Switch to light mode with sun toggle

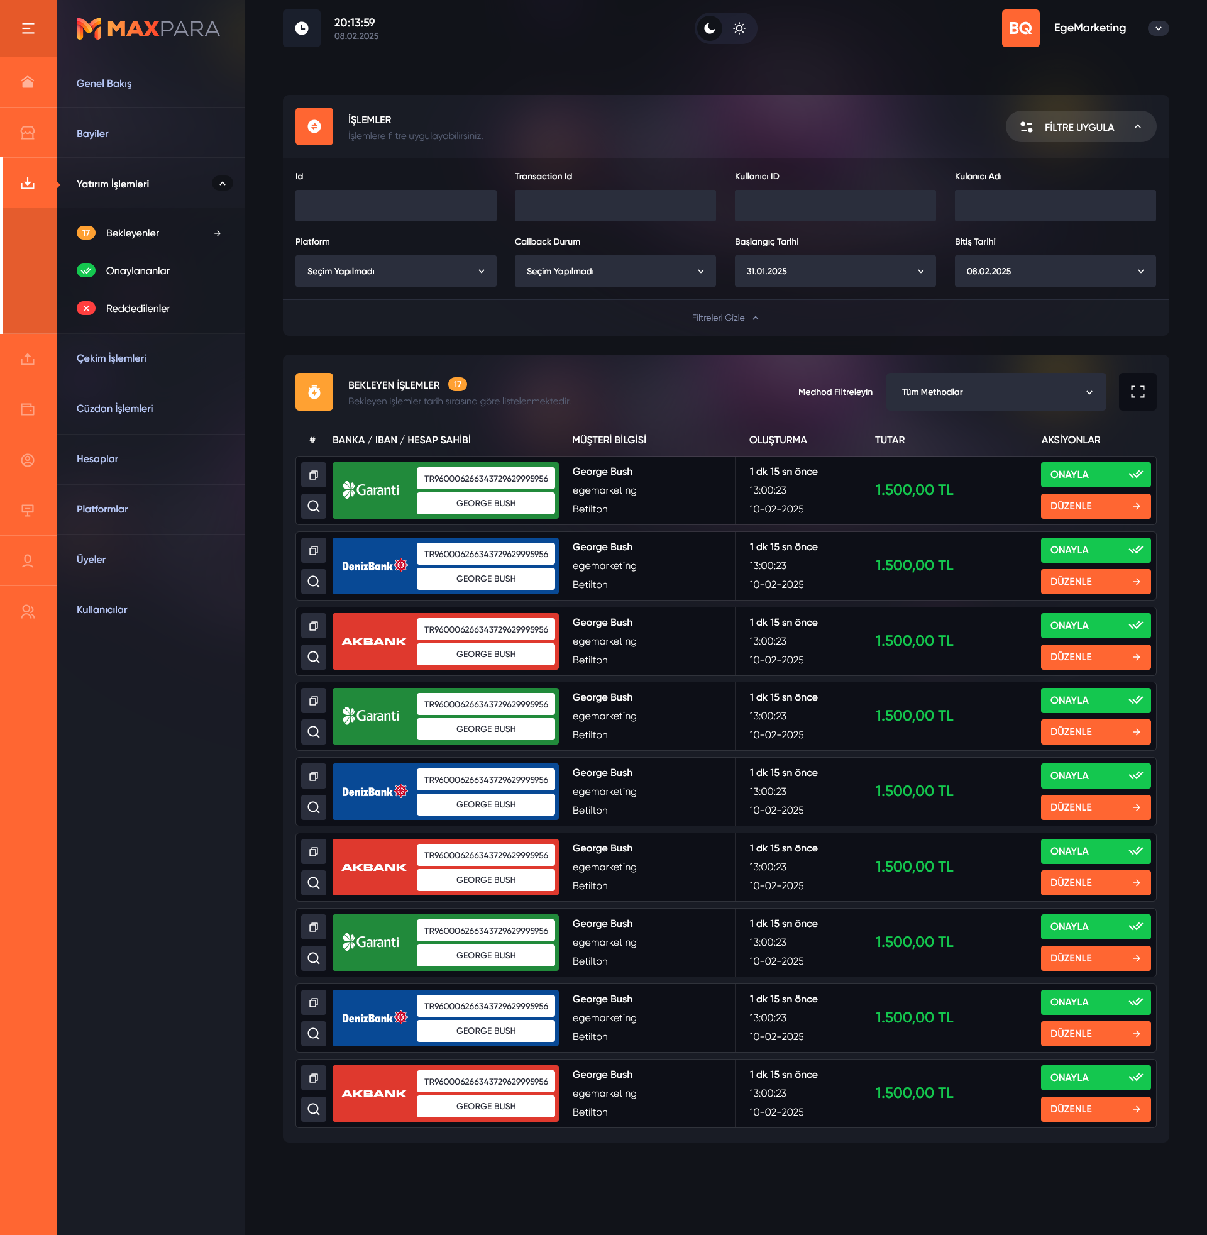739,28
